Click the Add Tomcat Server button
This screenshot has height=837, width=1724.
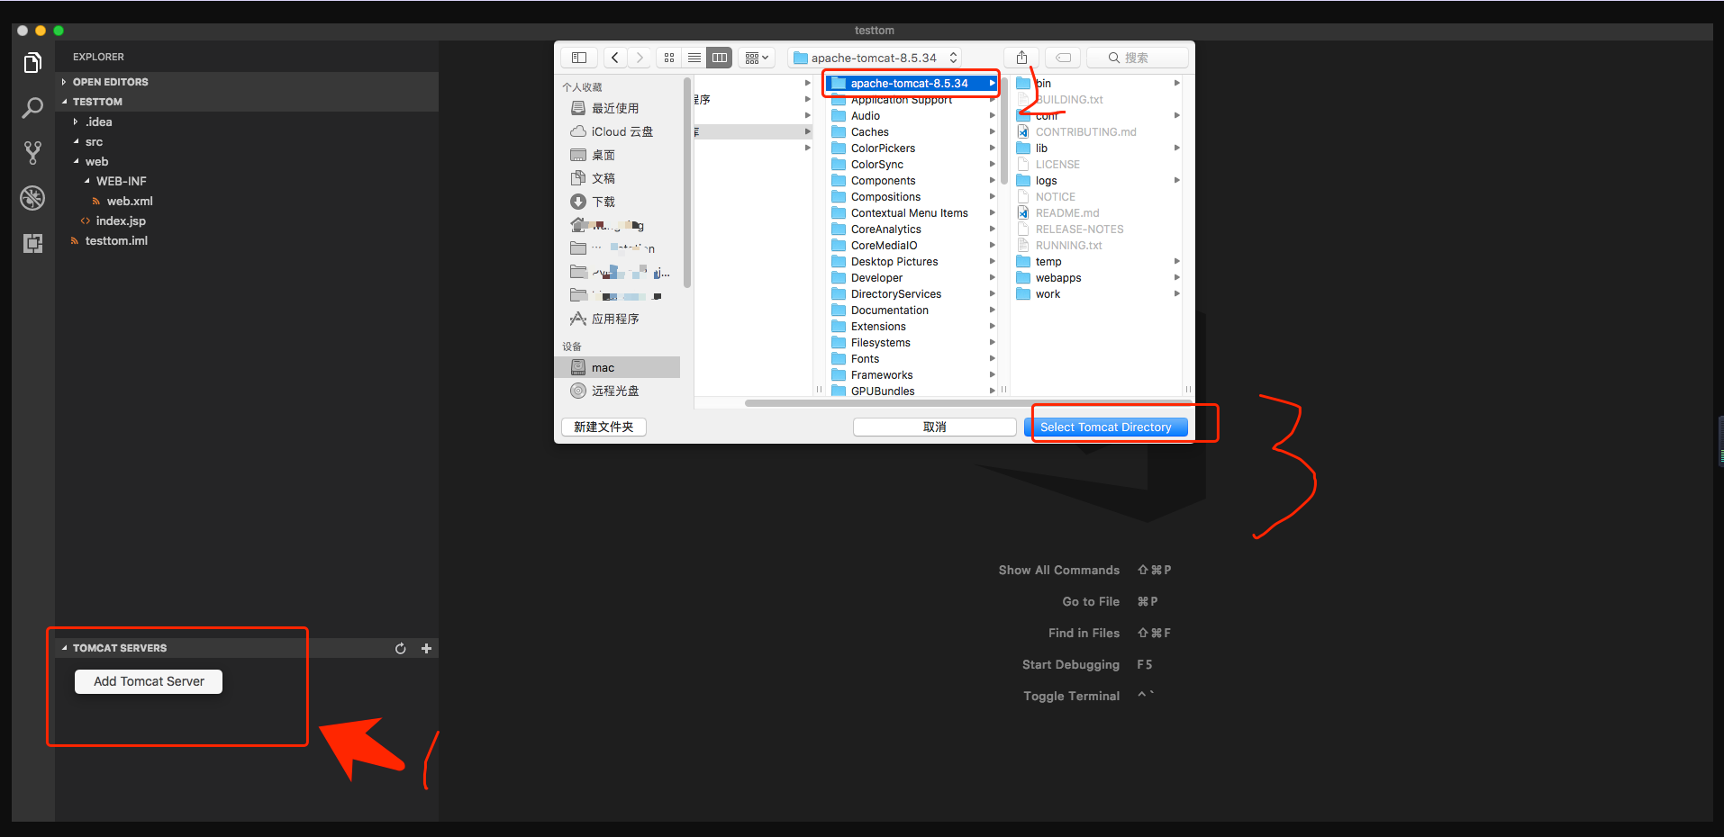pos(147,681)
